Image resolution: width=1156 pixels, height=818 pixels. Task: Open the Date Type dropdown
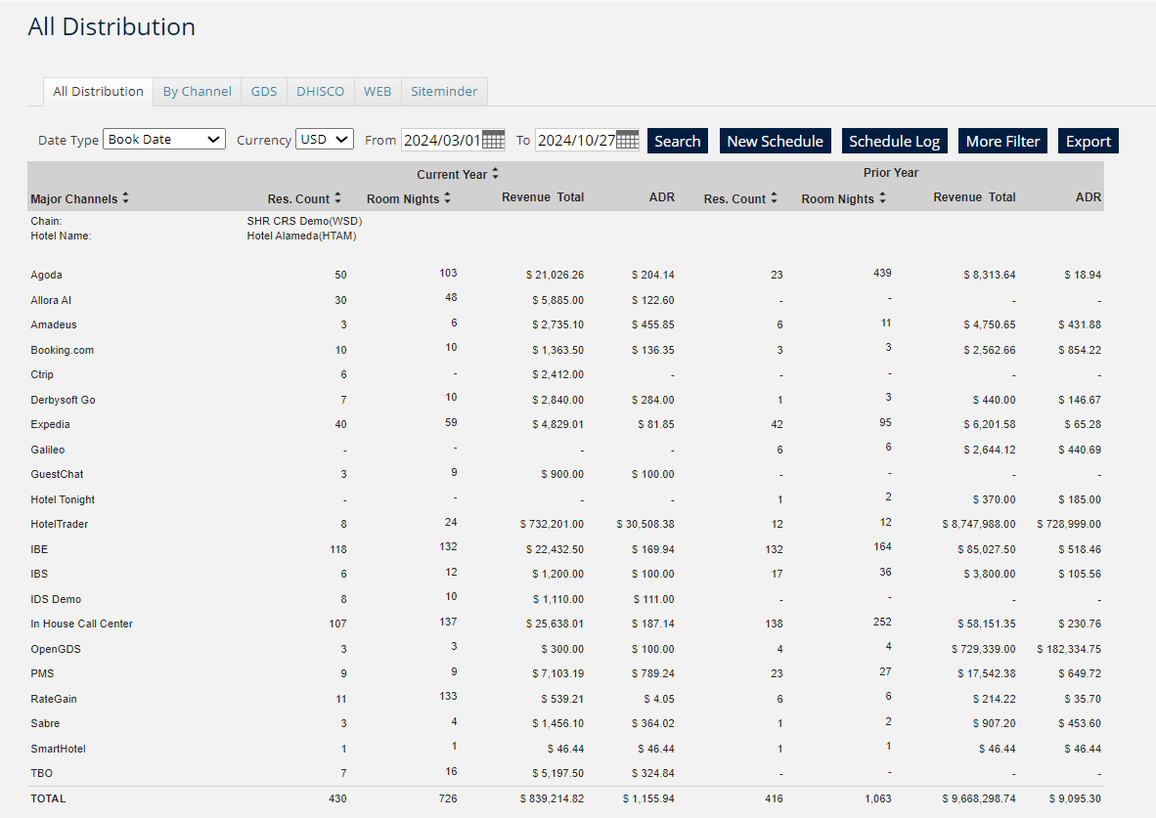164,140
